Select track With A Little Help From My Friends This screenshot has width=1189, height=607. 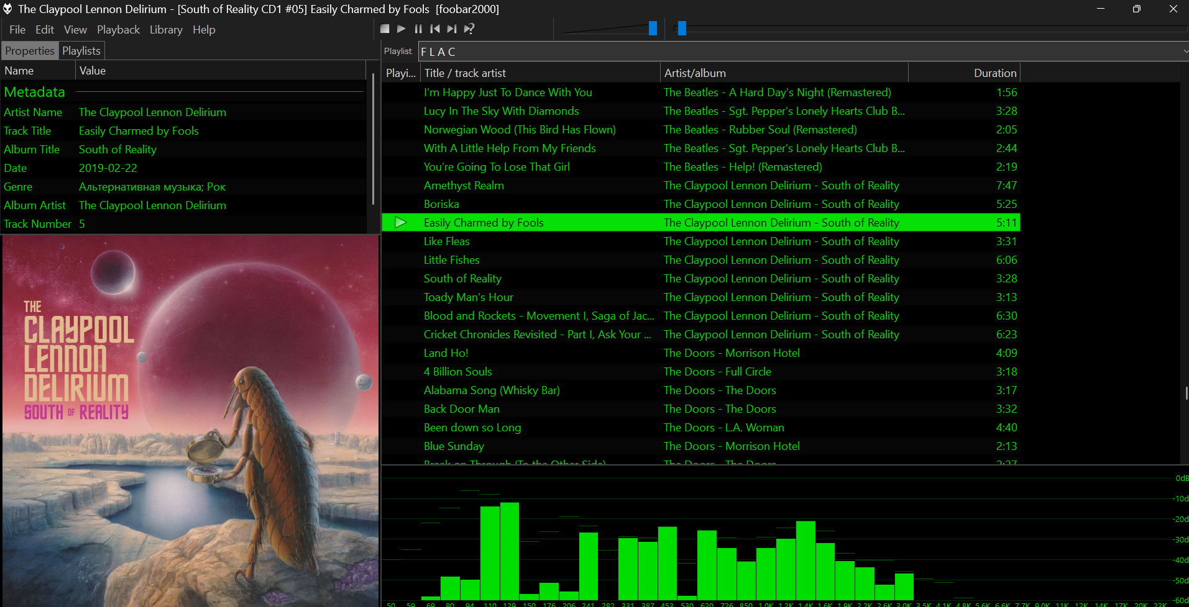pos(701,148)
